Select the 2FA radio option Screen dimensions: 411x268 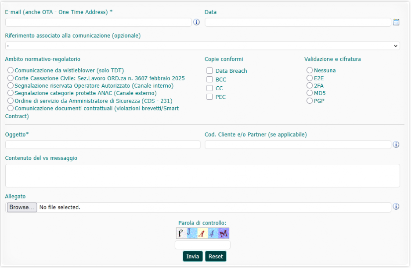click(x=310, y=85)
